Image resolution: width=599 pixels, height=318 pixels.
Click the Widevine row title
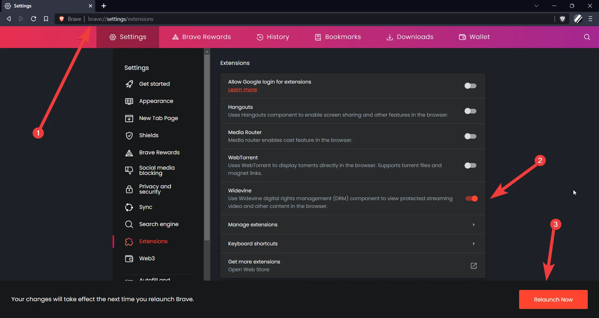point(240,191)
